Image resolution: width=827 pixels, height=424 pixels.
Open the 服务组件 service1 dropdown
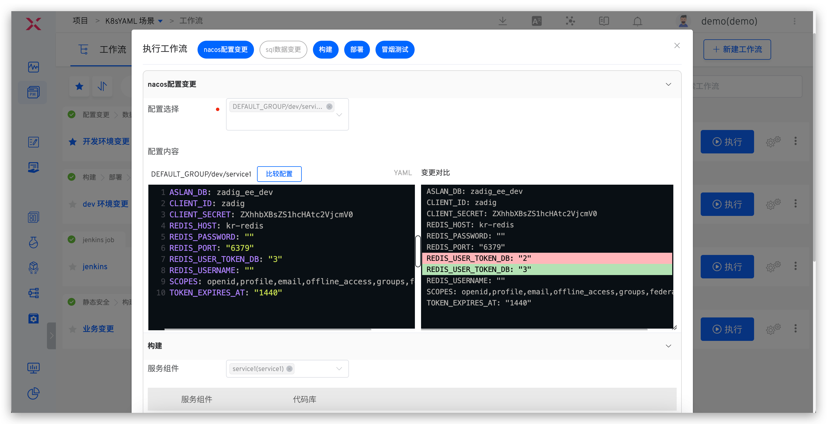point(339,368)
